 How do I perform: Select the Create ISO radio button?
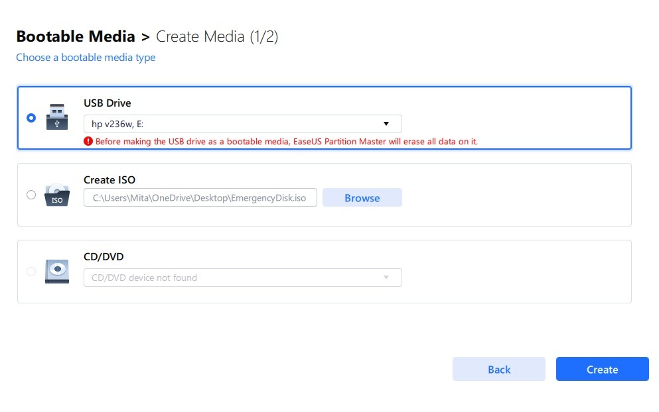point(31,195)
